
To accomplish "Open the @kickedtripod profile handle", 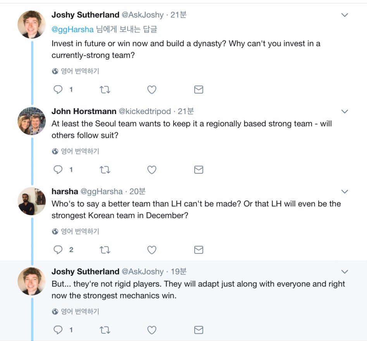I will [145, 111].
